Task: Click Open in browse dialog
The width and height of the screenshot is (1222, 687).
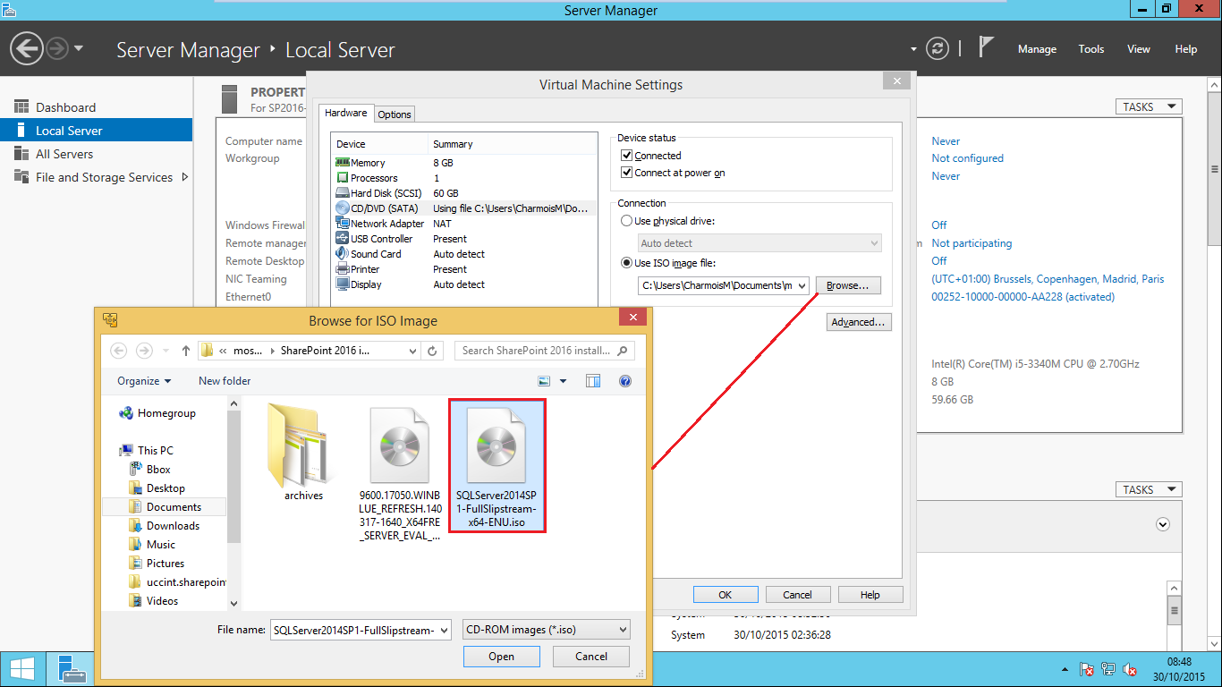Action: click(502, 656)
